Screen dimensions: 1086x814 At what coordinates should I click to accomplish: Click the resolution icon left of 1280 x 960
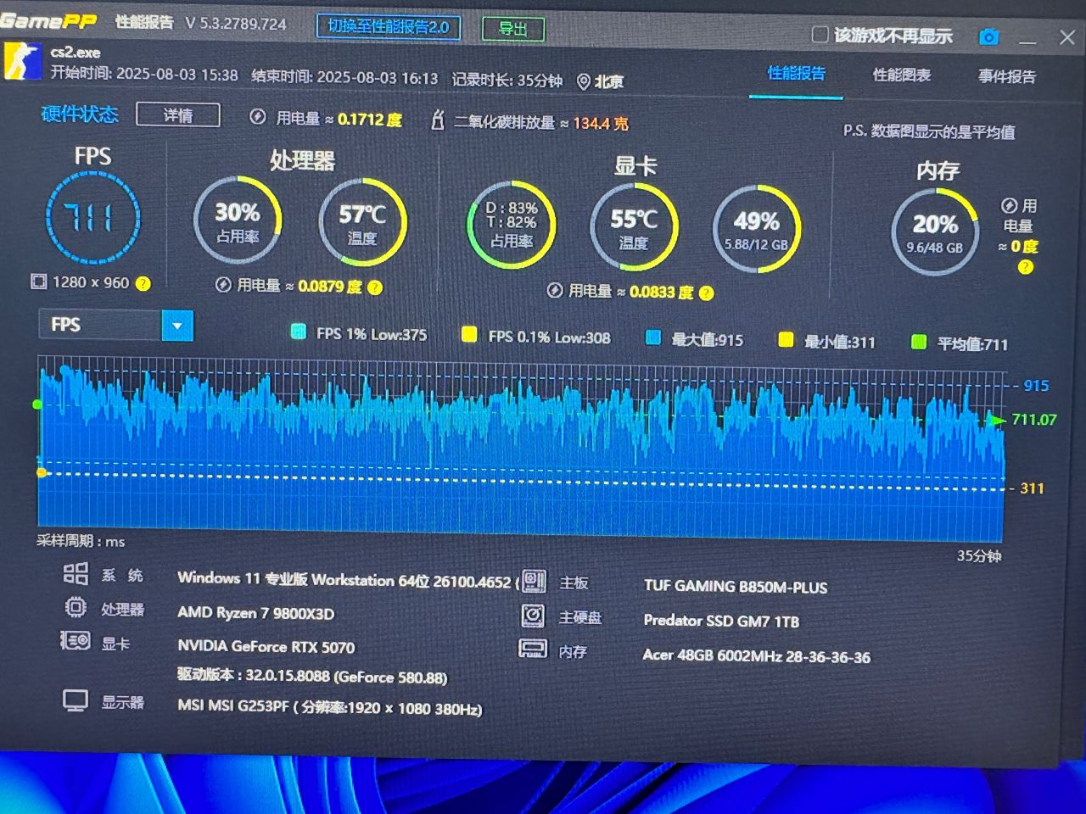click(38, 282)
